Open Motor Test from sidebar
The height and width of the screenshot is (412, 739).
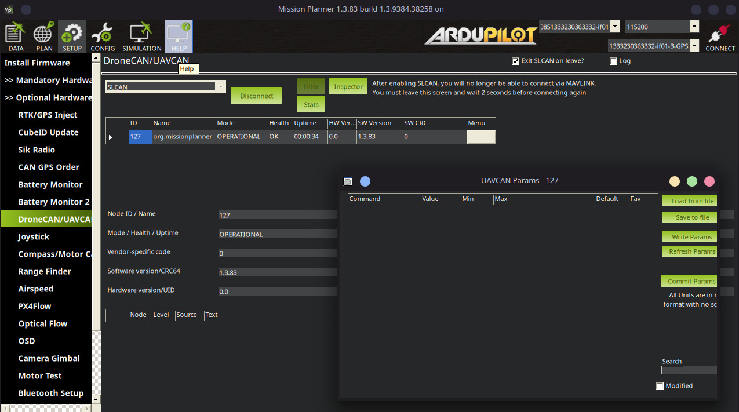pyautogui.click(x=40, y=375)
